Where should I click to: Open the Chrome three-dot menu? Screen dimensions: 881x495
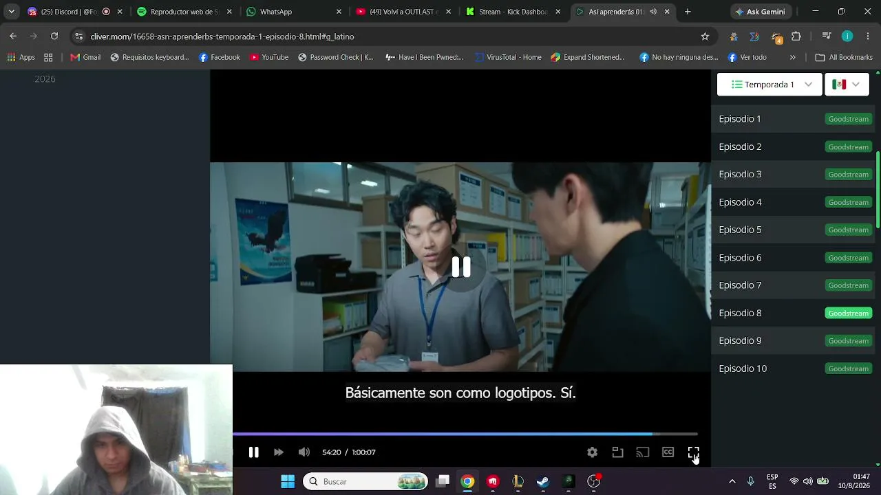click(867, 36)
